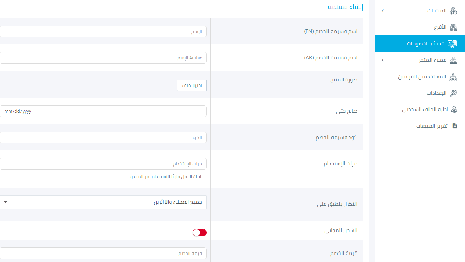Viewport: 465px width, 262px height.
Task: Click the قيمة الخصم discount value field
Action: coord(103,253)
